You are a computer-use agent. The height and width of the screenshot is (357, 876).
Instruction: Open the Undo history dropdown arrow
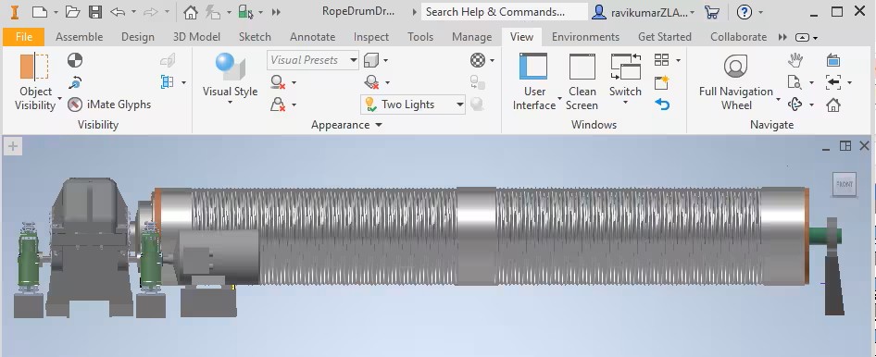[133, 12]
